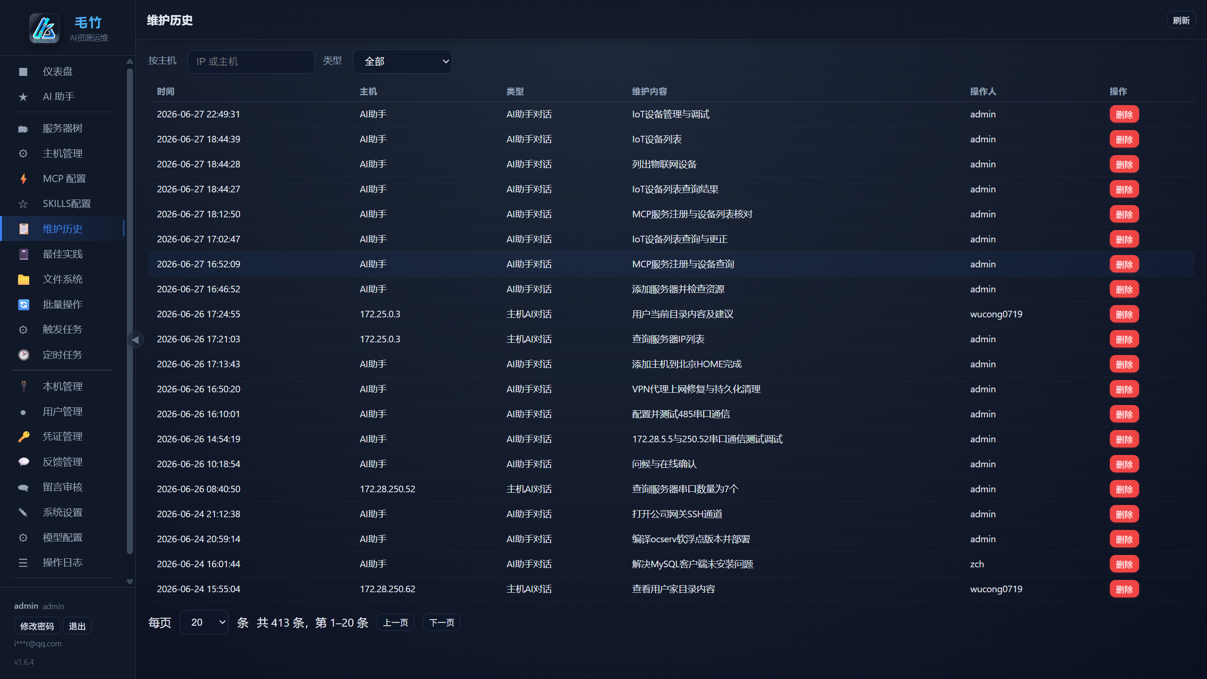Click the 毛竹 app logo icon

click(x=44, y=28)
